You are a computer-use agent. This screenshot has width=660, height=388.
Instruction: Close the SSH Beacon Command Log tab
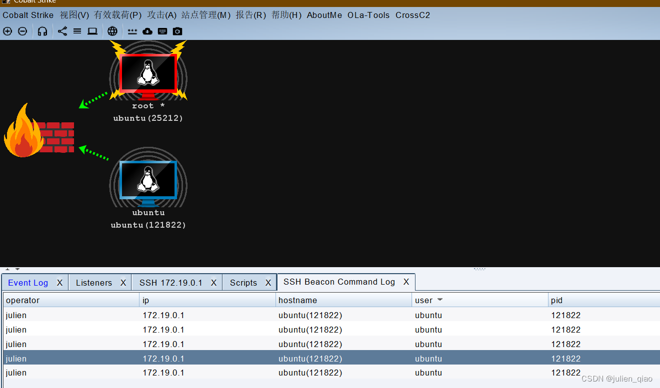pyautogui.click(x=406, y=282)
